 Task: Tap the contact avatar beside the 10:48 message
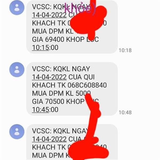click(x=17, y=70)
